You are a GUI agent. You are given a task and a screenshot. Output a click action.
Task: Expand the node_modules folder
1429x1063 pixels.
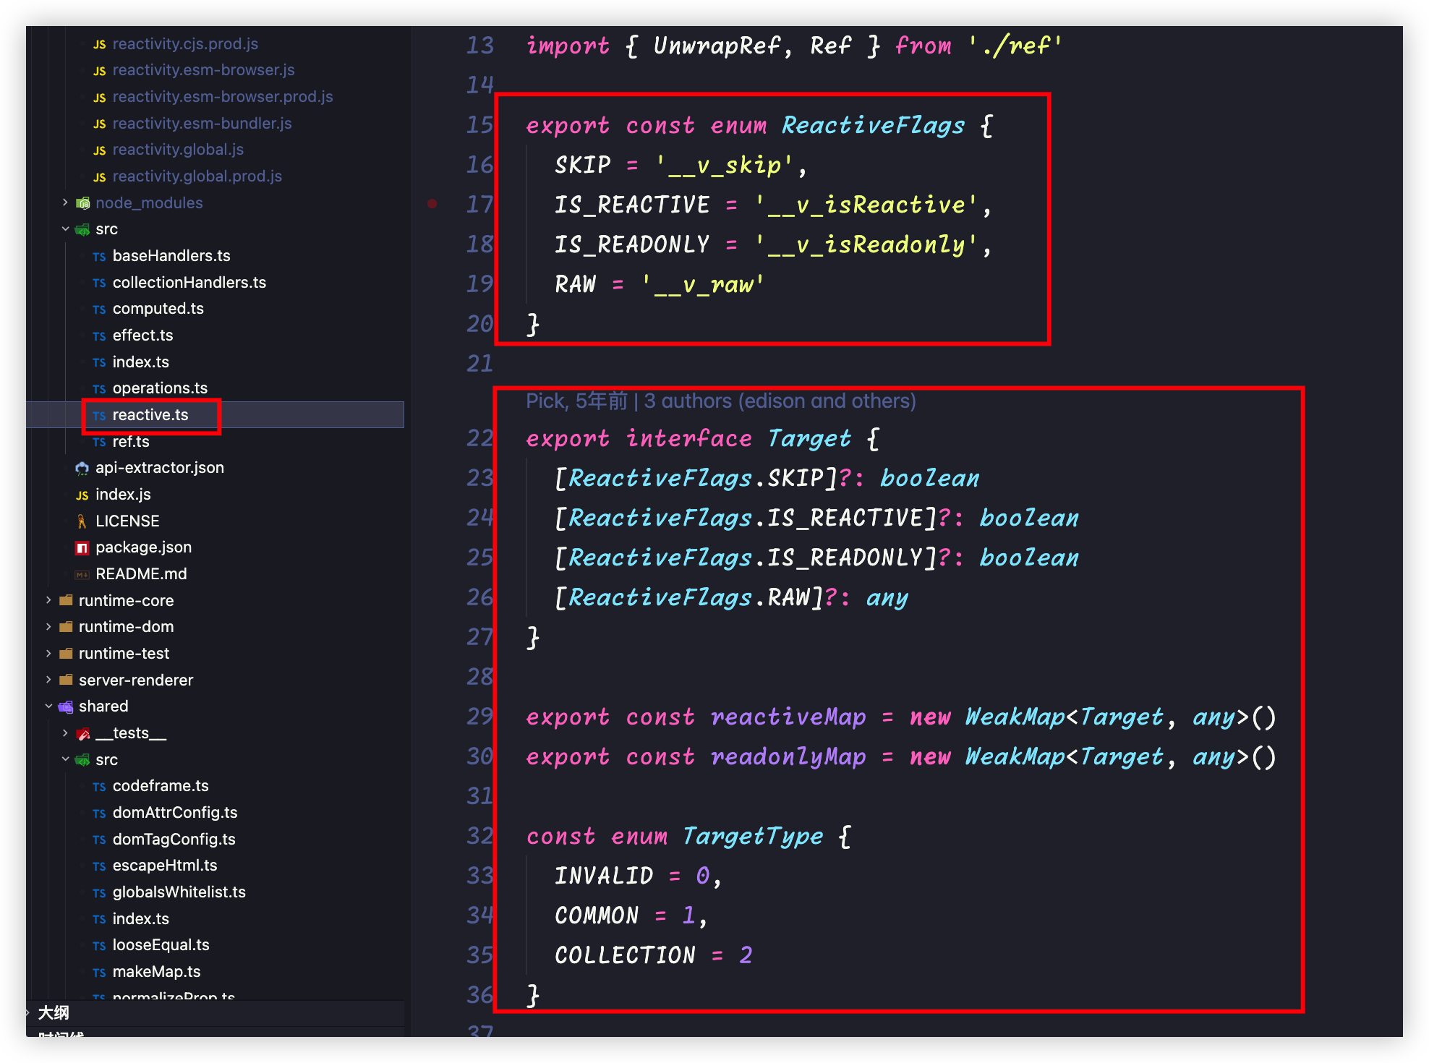pos(65,202)
